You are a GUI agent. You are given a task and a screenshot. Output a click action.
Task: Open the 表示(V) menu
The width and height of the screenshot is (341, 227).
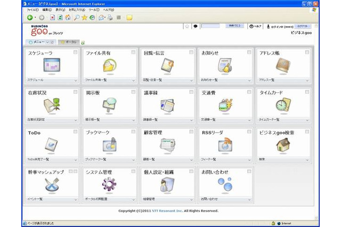tap(60, 10)
